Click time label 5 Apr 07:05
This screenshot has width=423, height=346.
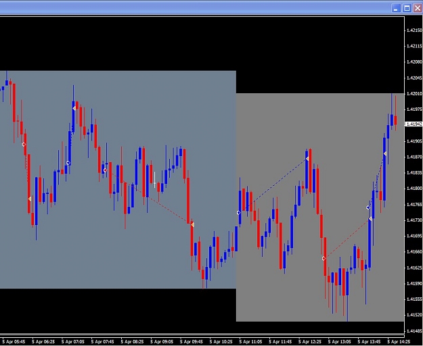[x=73, y=342]
